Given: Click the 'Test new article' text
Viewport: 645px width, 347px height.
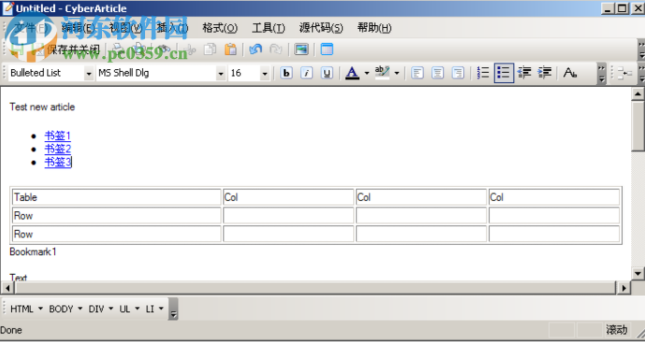Looking at the screenshot, I should 42,107.
